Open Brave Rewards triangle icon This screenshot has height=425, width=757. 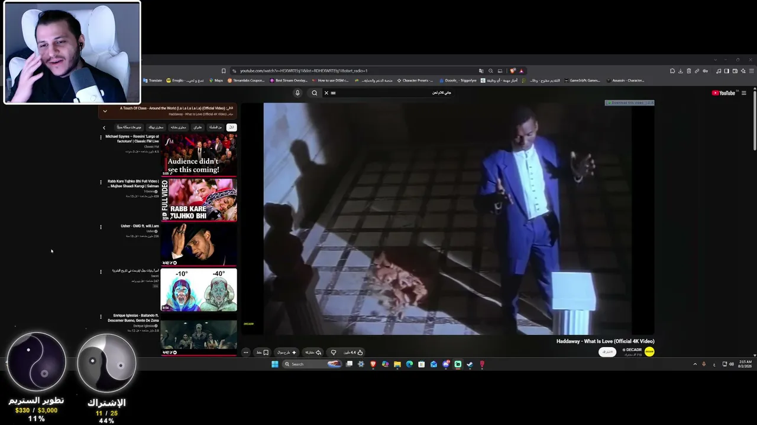(521, 71)
